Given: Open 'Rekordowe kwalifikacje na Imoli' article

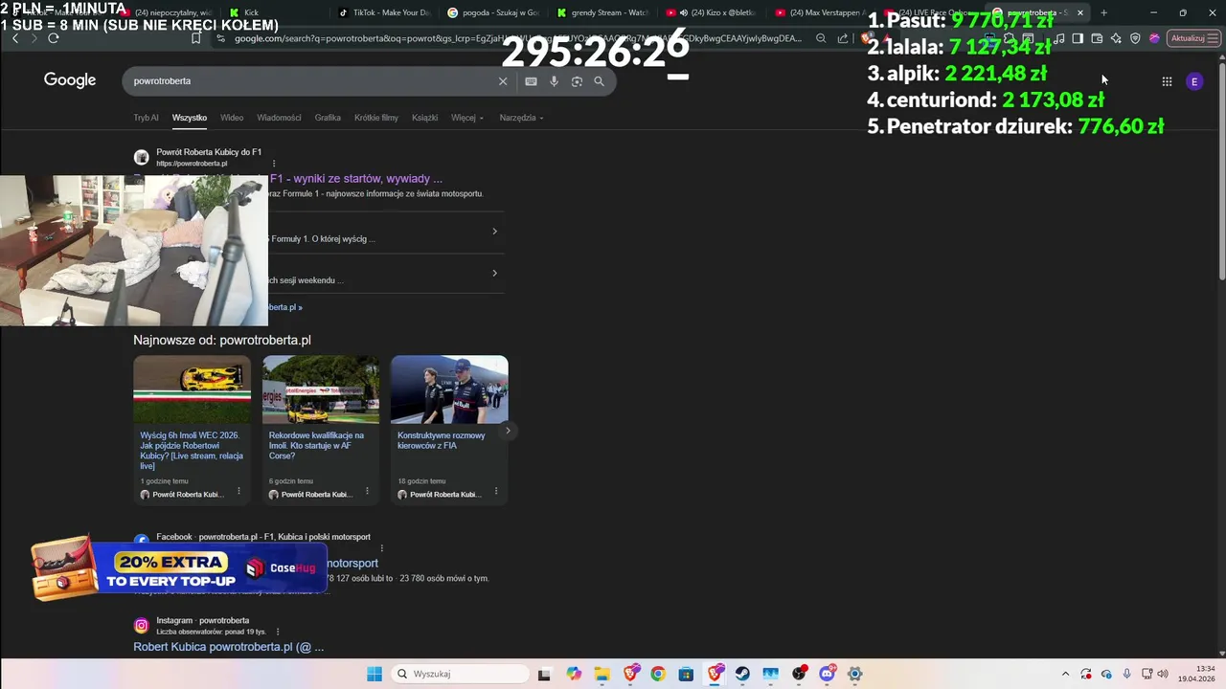Looking at the screenshot, I should tap(317, 446).
